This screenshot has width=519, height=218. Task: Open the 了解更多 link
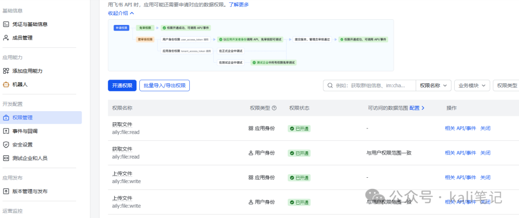tap(239, 5)
